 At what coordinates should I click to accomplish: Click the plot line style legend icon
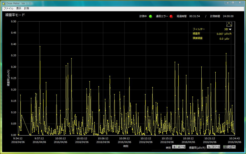coord(229,24)
